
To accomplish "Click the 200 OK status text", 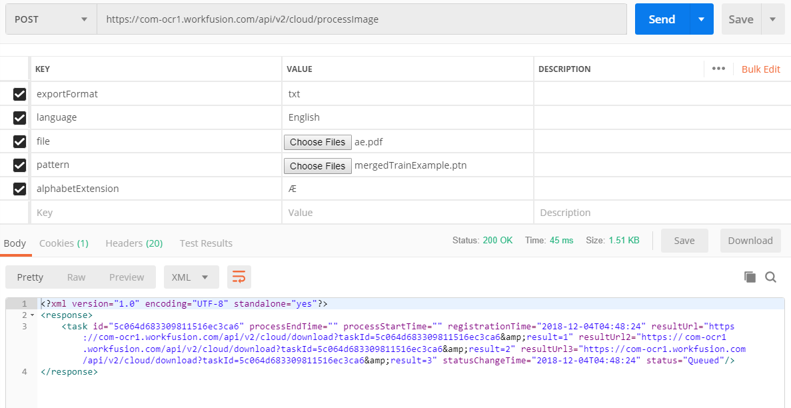I will point(497,241).
